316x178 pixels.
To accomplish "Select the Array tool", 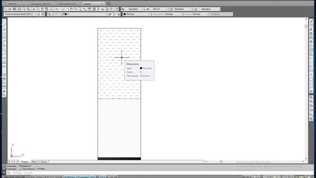I will (x=311, y=38).
